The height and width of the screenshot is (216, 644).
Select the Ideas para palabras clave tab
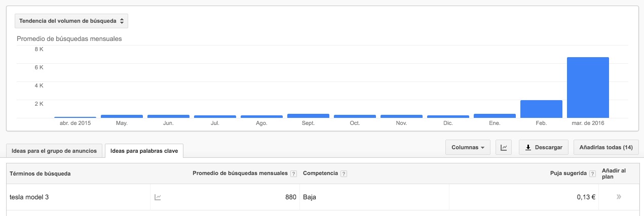point(144,151)
